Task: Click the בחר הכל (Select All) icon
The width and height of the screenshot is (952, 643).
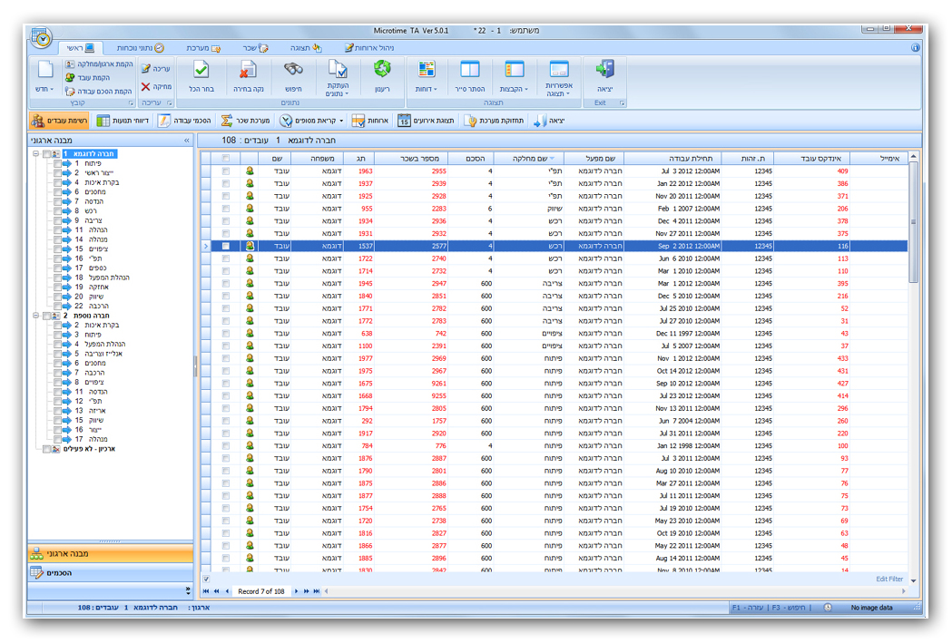Action: pyautogui.click(x=201, y=71)
